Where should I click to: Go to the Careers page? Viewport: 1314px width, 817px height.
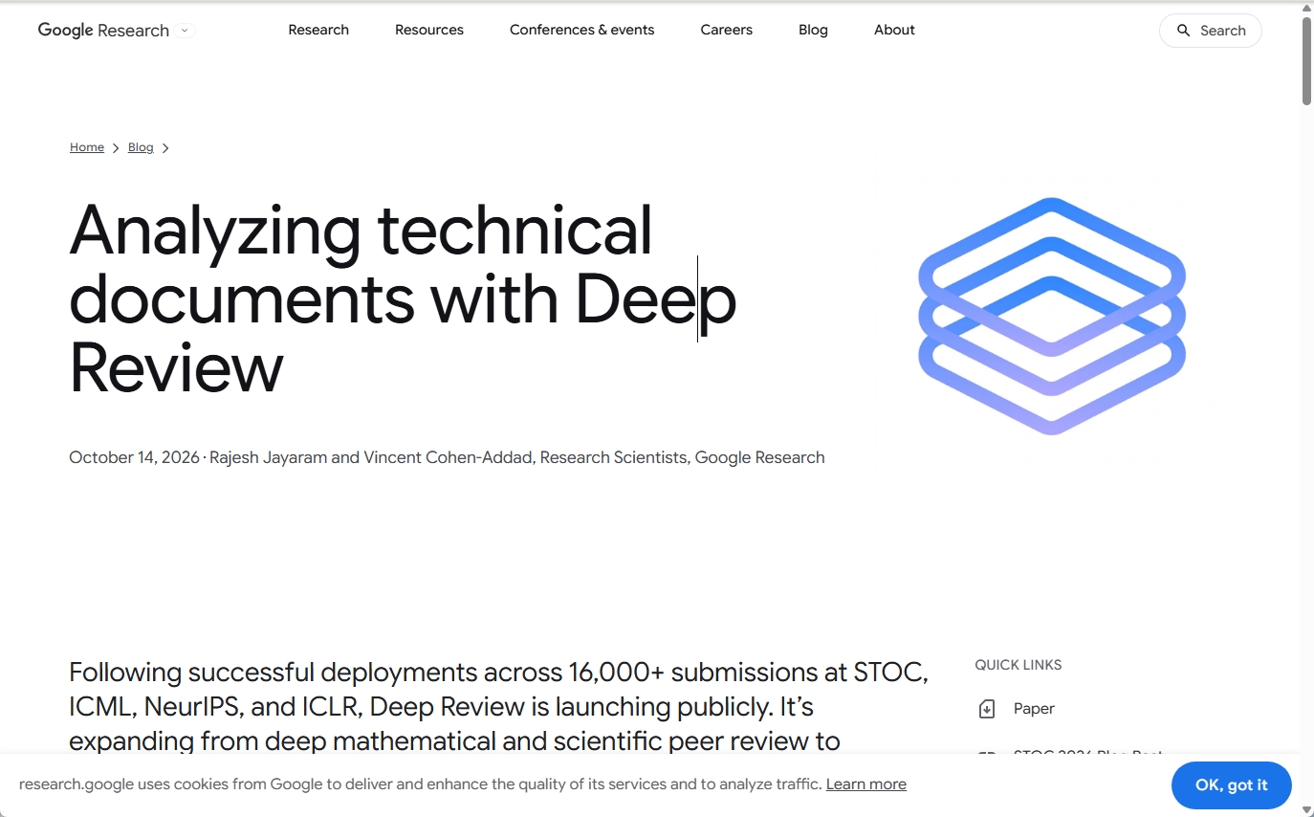(x=727, y=30)
